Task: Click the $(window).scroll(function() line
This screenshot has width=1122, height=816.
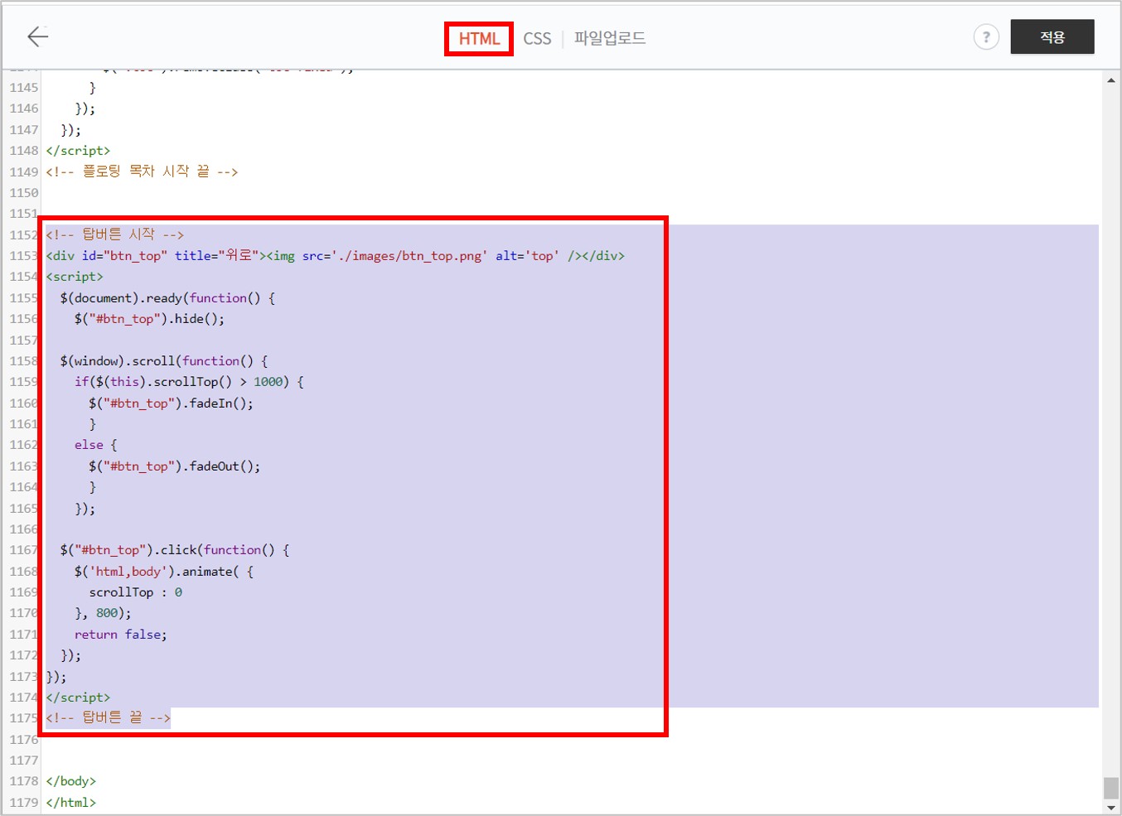Action: pyautogui.click(x=164, y=361)
